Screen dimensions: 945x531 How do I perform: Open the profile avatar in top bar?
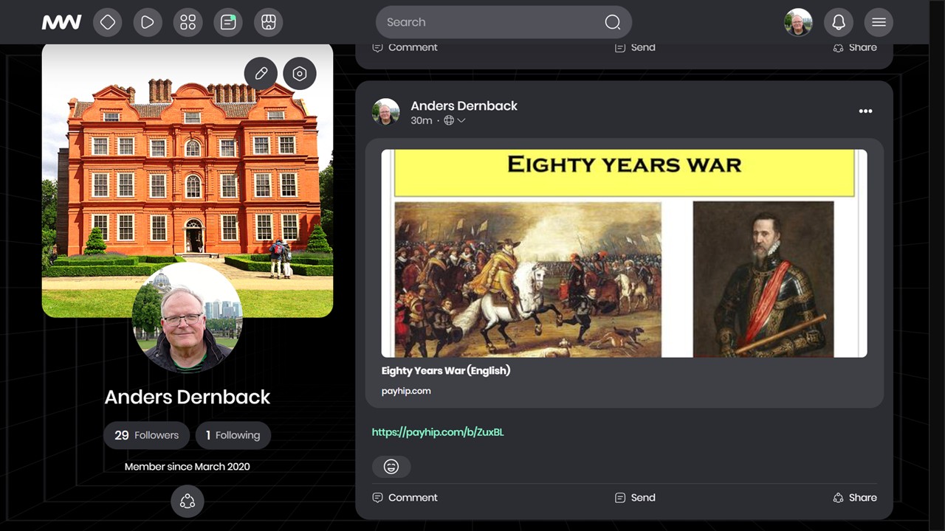click(798, 22)
